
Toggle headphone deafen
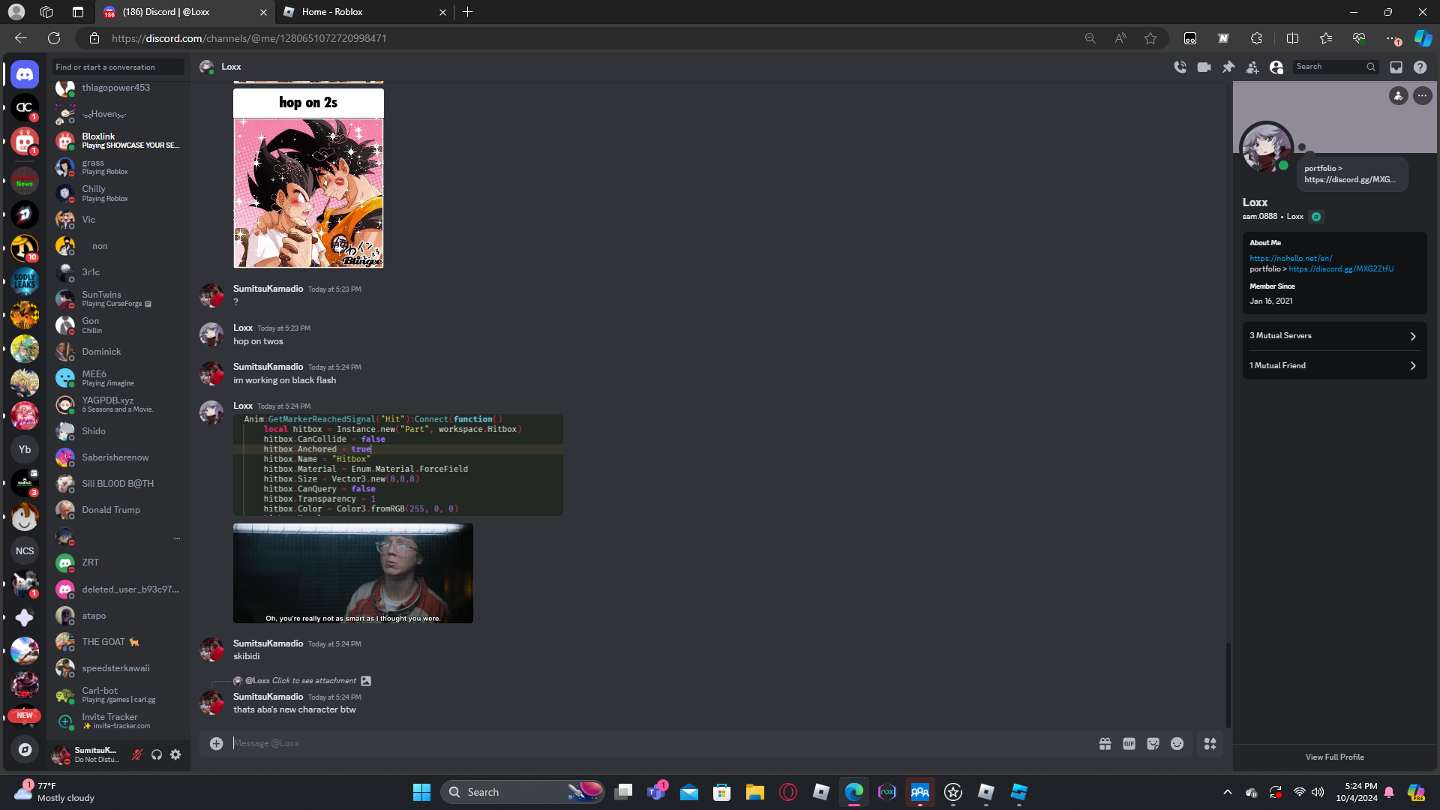point(156,754)
